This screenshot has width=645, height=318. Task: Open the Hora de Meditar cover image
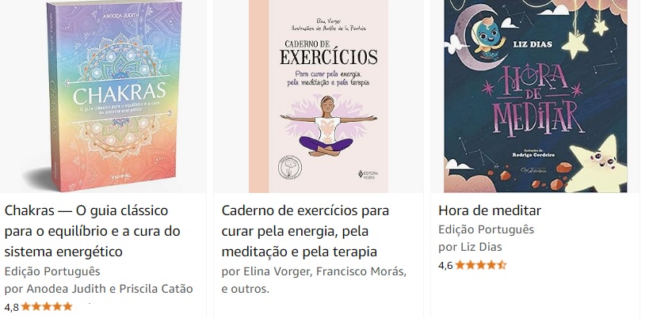point(536,97)
